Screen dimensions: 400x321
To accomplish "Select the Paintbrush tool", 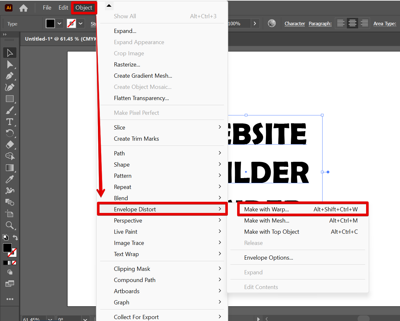I will coord(10,110).
